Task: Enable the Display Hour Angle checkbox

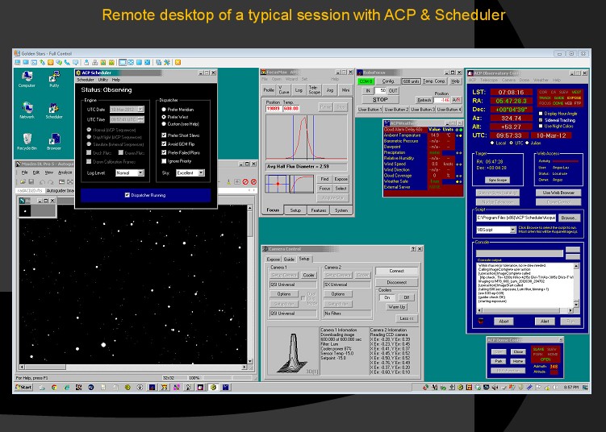Action: pos(541,114)
